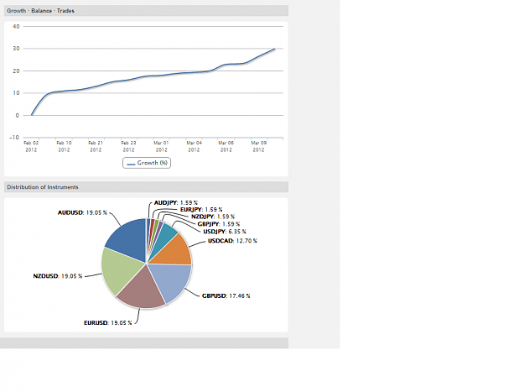Viewport: 524px width, 392px height.
Task: Click the USDJPY: 6.35 % label
Action: point(225,232)
